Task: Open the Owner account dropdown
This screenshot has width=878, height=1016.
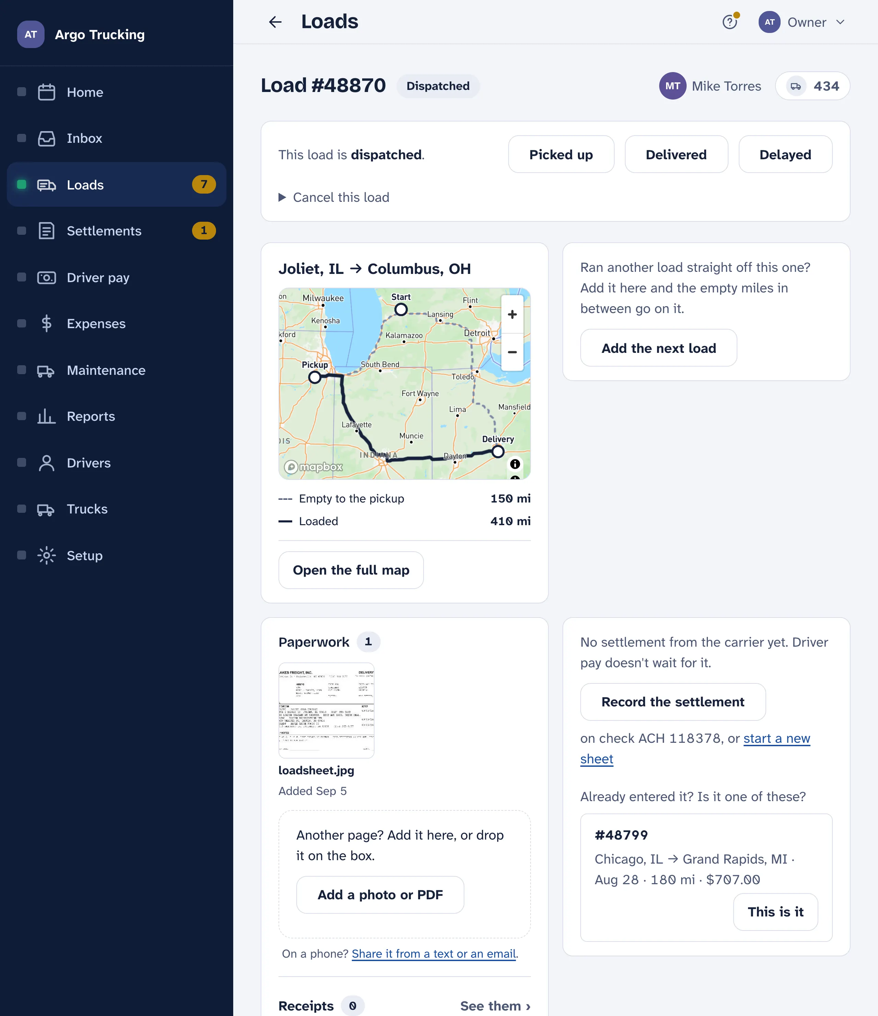Action: 802,22
